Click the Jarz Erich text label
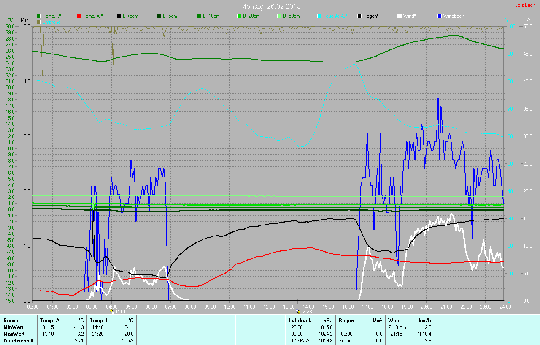The height and width of the screenshot is (345, 540). point(525,5)
